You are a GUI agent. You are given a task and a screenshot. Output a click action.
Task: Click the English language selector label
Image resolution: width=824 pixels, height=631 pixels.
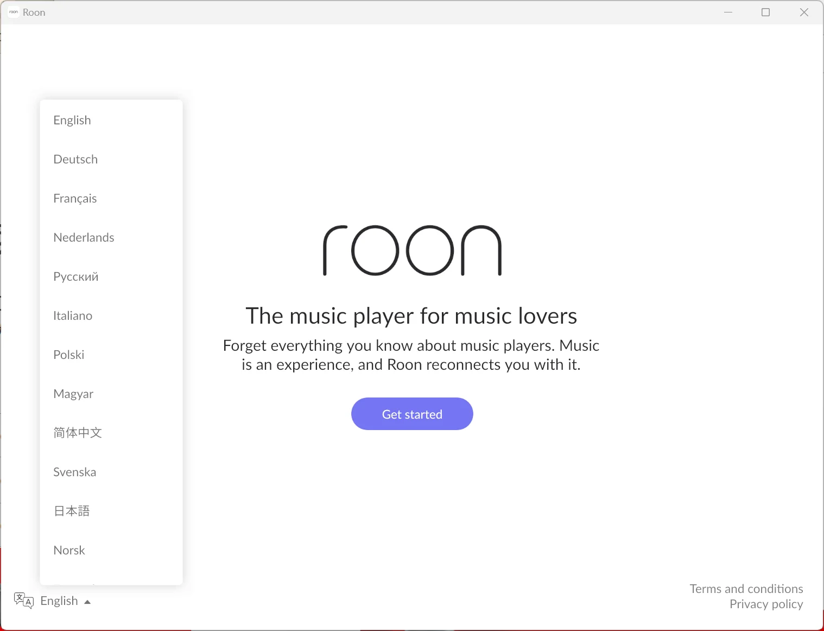tap(59, 601)
